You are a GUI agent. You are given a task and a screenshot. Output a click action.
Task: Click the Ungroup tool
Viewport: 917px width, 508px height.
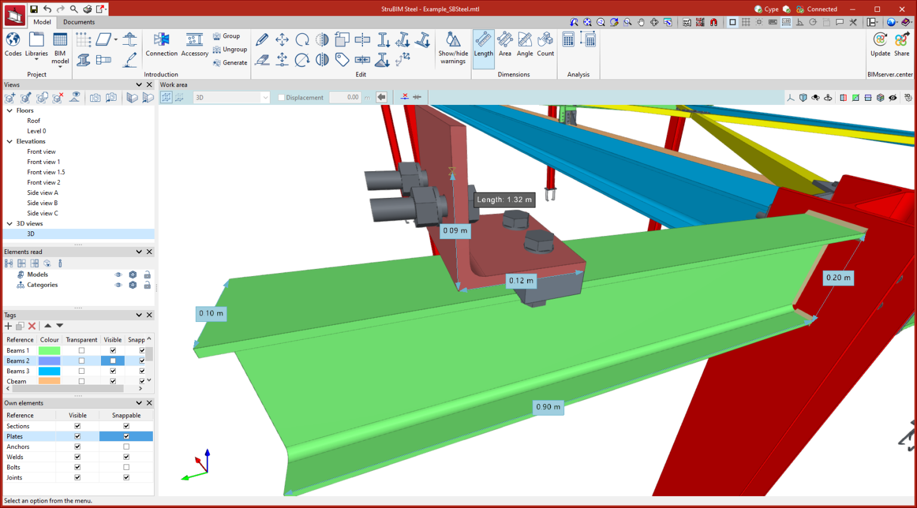[x=230, y=49]
